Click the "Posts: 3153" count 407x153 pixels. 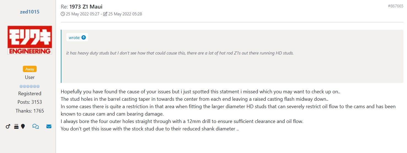click(30, 102)
